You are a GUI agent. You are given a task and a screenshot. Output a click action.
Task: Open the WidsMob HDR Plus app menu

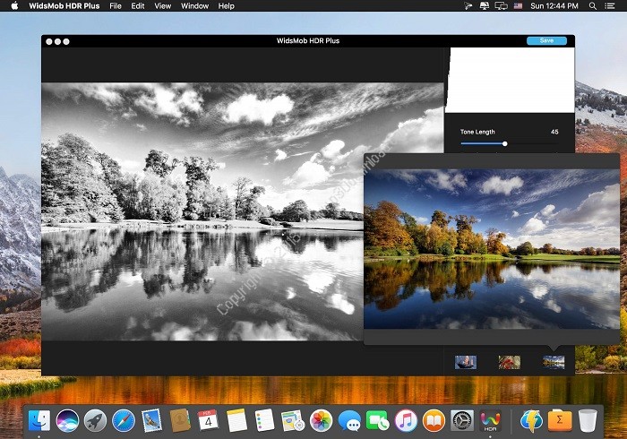64,5
